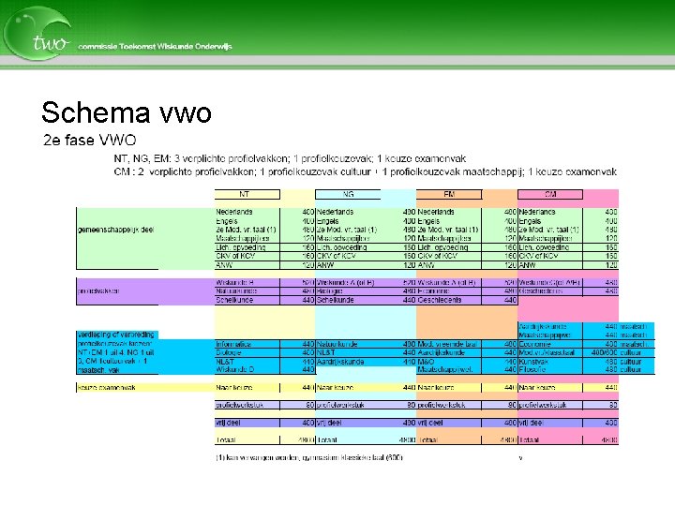Click 'Wiskunde D' in the NT column
This screenshot has width=675, height=506.
tap(234, 369)
